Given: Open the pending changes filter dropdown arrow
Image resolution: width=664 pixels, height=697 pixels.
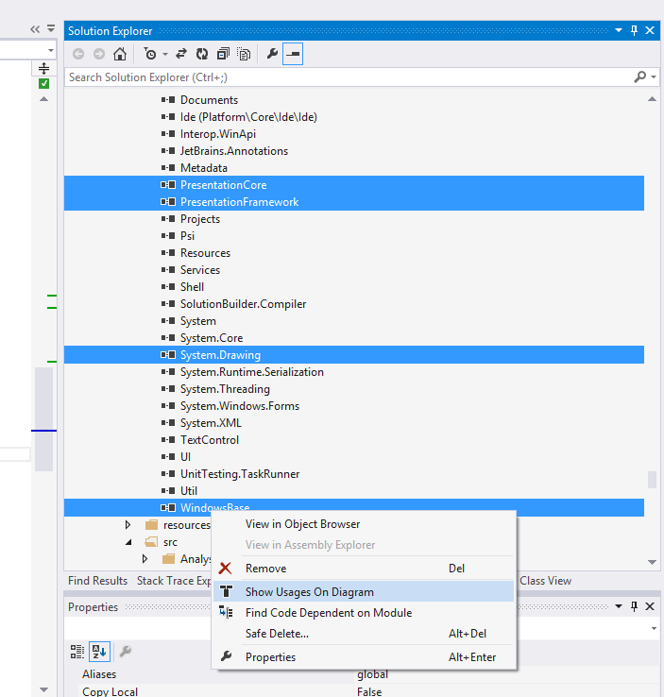Looking at the screenshot, I should tap(165, 54).
